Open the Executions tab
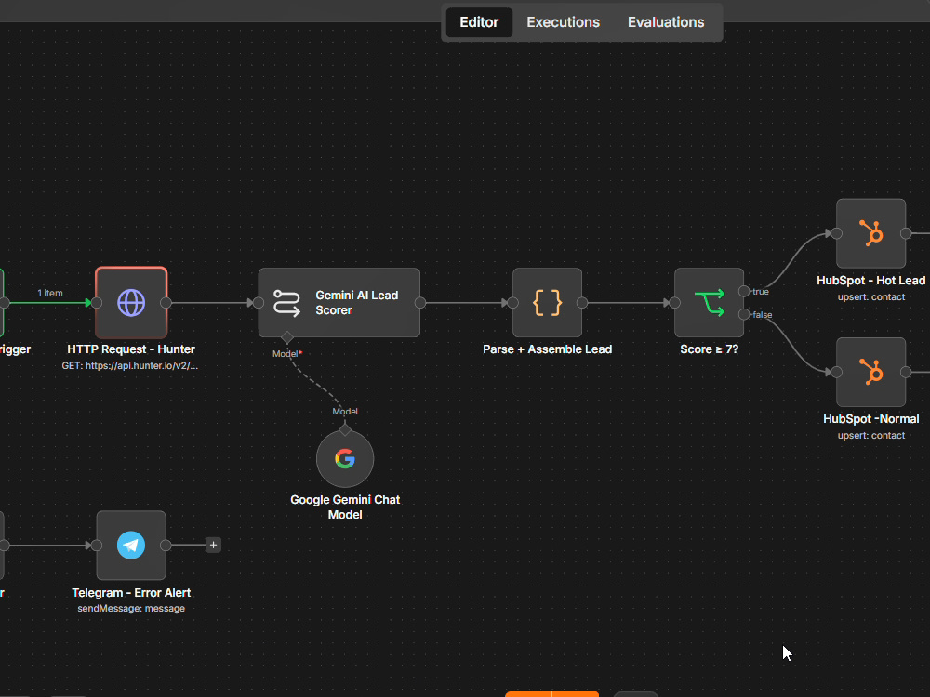The width and height of the screenshot is (930, 697). point(563,22)
